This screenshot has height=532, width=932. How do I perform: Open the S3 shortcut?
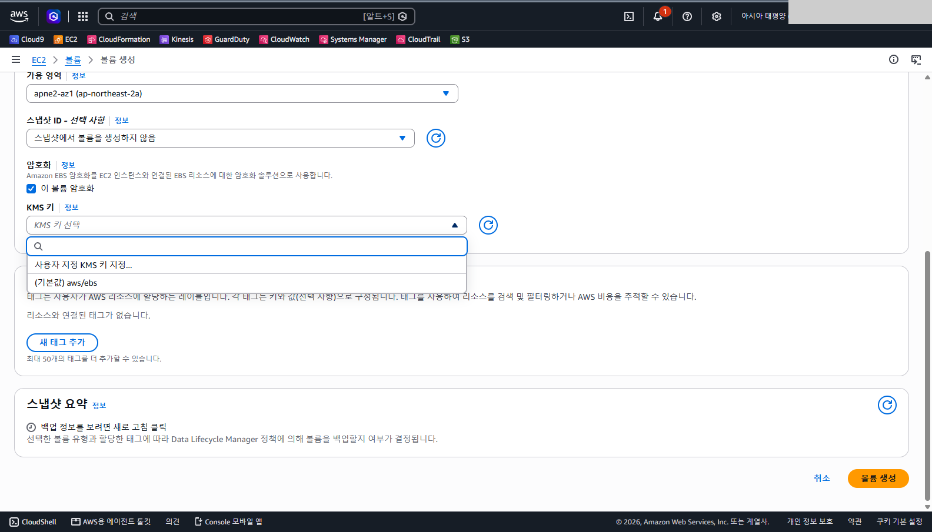coord(460,39)
